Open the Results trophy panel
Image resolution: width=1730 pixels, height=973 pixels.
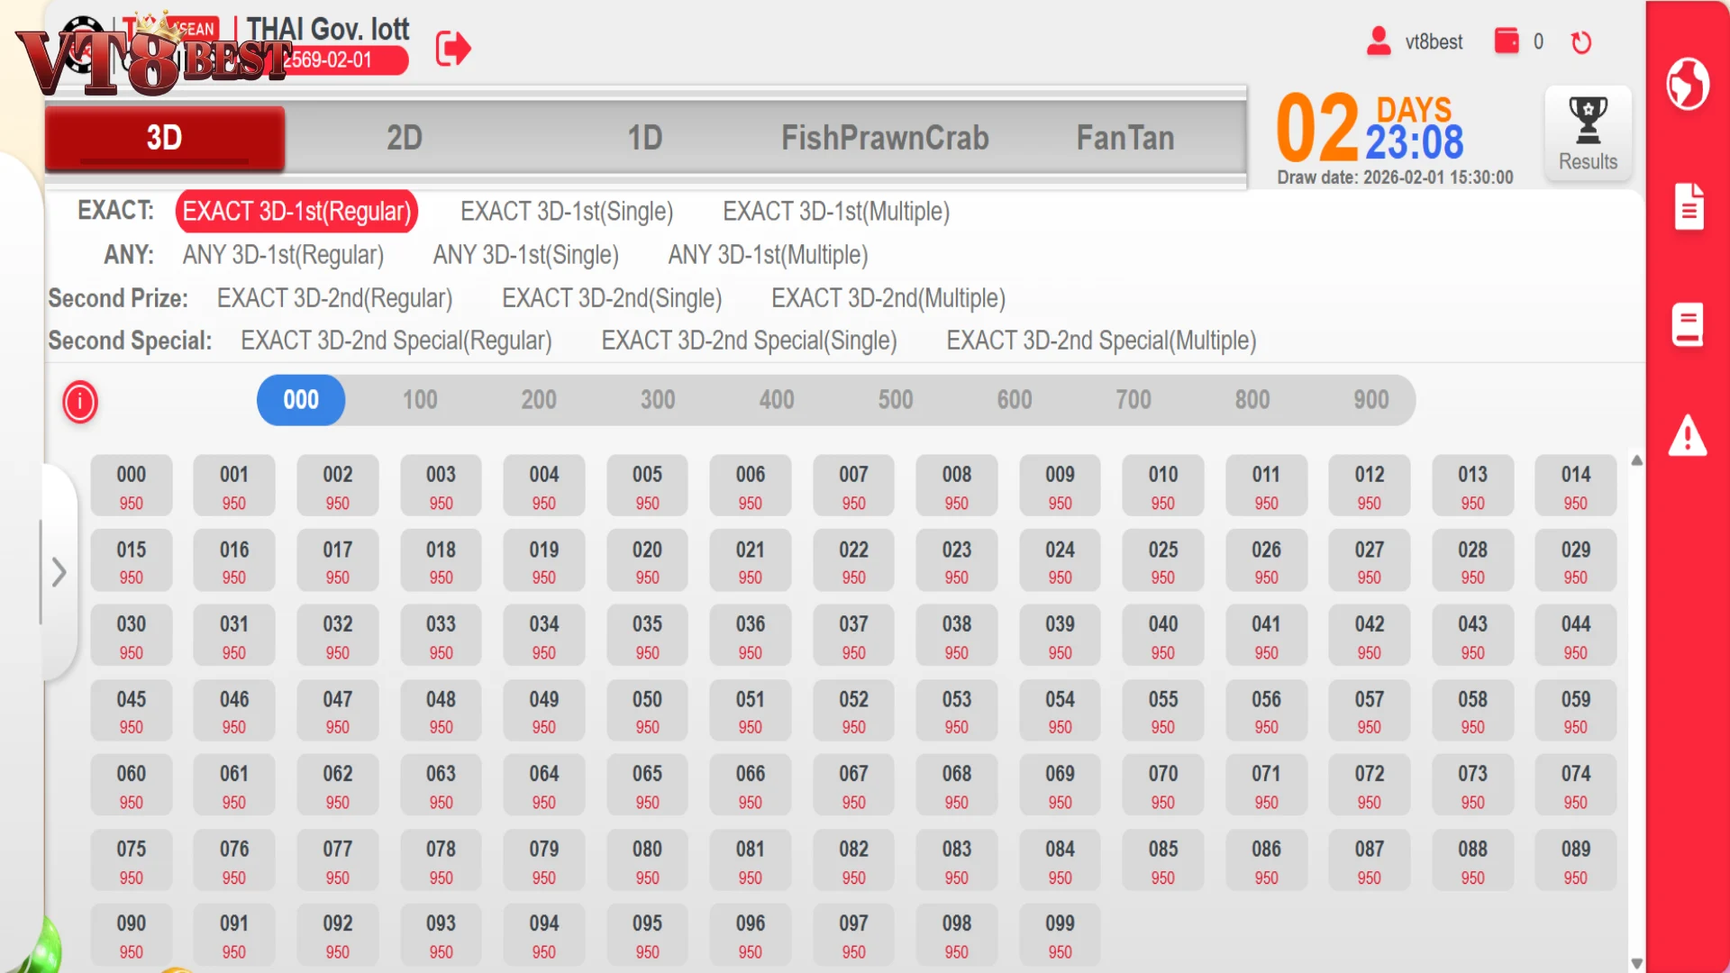[x=1588, y=133]
